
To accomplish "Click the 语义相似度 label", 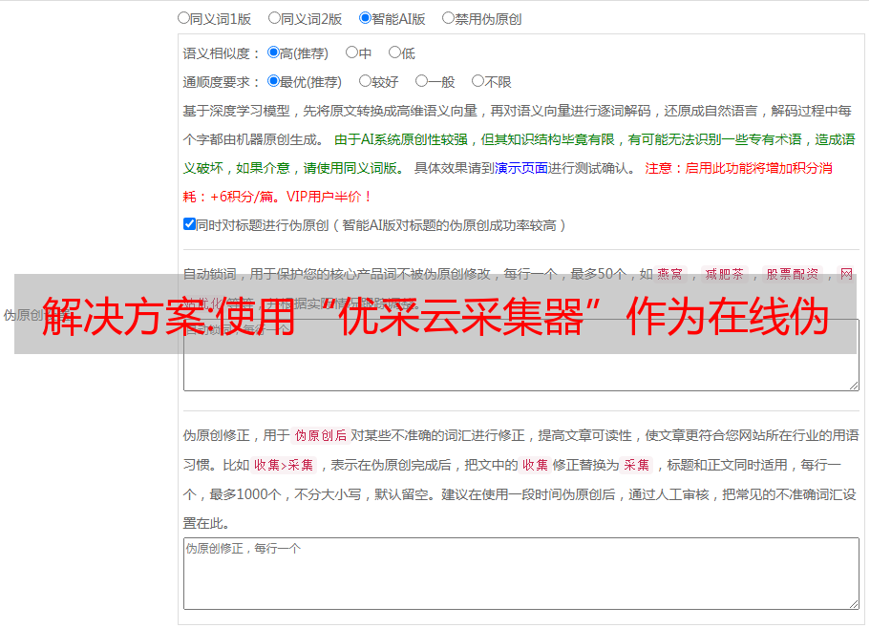I will coord(222,53).
